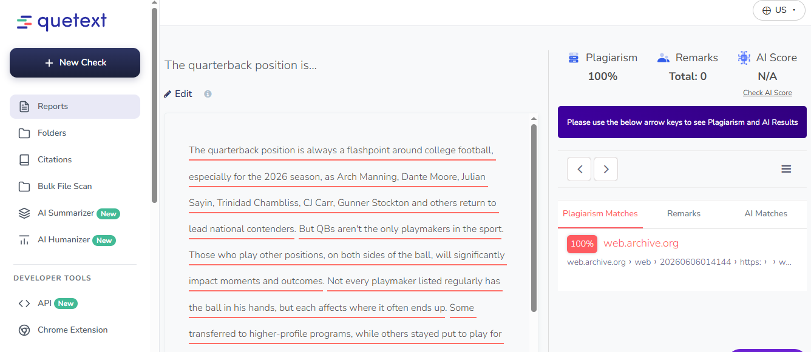This screenshot has width=811, height=352.
Task: Start a New Check
Action: click(x=75, y=63)
